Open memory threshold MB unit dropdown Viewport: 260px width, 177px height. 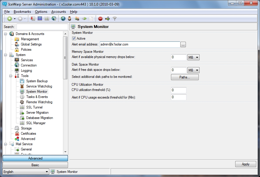coord(193,57)
